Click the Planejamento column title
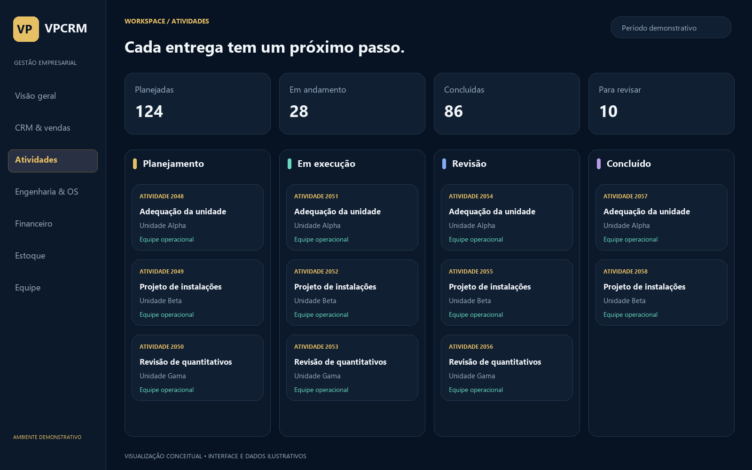The height and width of the screenshot is (470, 752). (x=173, y=164)
